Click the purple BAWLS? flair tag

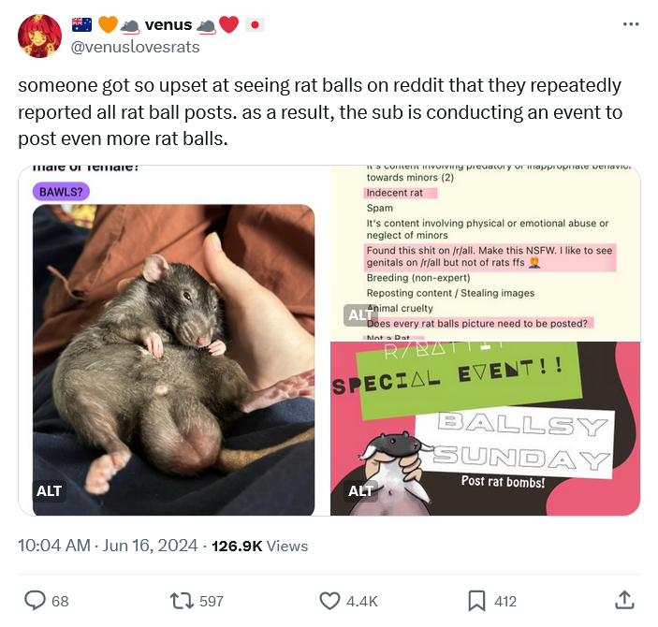point(61,192)
